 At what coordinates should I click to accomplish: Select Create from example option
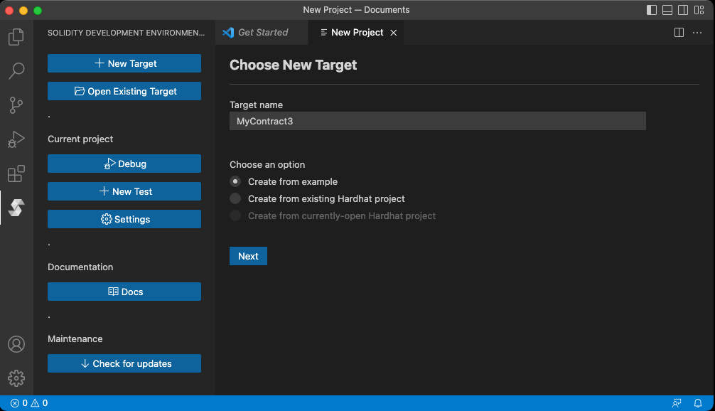click(235, 181)
